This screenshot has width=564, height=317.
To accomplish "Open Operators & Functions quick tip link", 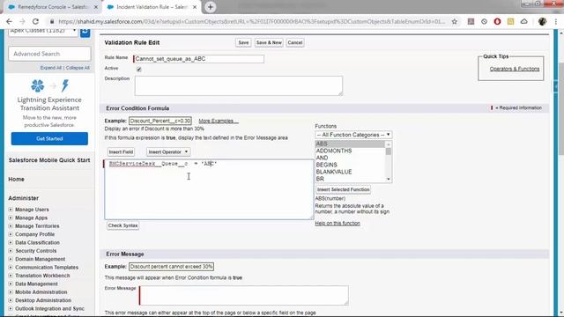I will [515, 69].
